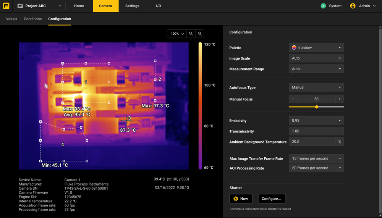Click the zoom in magnifier icon
The height and width of the screenshot is (218, 382).
tap(199, 34)
